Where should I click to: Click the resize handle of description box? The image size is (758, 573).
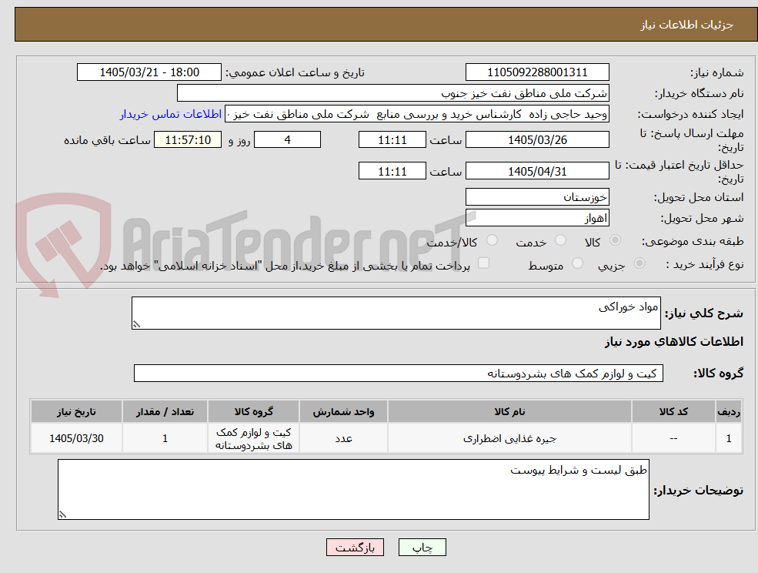[136, 325]
